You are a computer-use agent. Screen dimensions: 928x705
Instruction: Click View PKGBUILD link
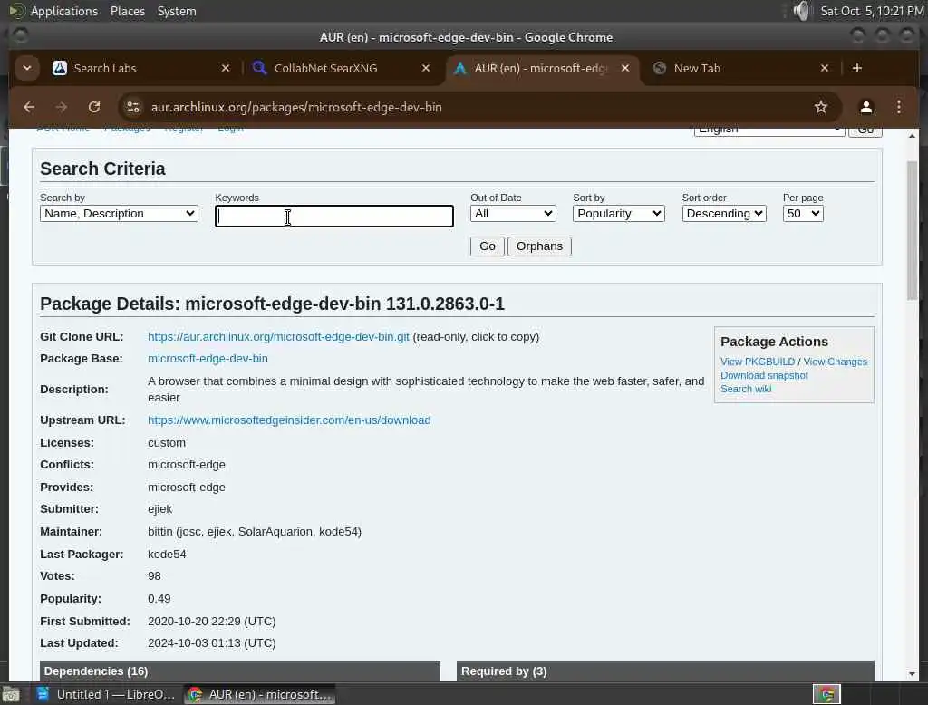tap(757, 362)
